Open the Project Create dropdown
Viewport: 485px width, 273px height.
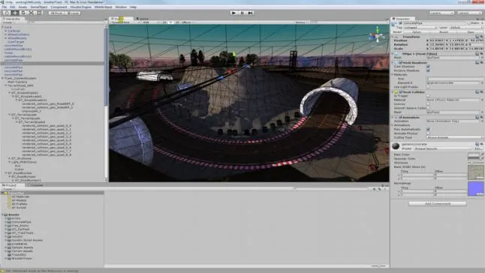coord(8,189)
